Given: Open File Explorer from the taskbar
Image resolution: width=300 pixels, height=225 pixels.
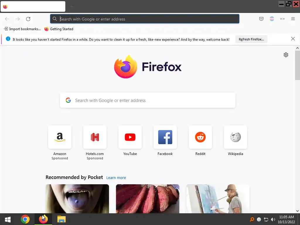Looking at the screenshot, I should tap(62, 219).
